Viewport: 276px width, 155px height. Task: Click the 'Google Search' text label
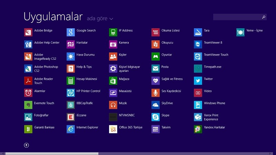(86, 30)
